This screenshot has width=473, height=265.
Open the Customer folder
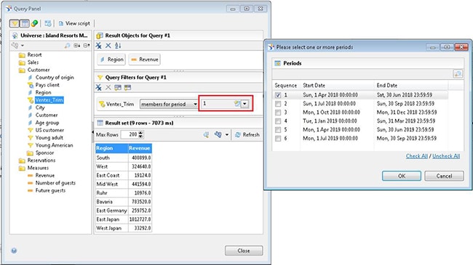[x=34, y=70]
